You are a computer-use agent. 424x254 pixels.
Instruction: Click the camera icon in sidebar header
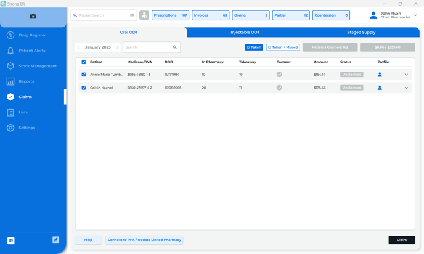33,16
